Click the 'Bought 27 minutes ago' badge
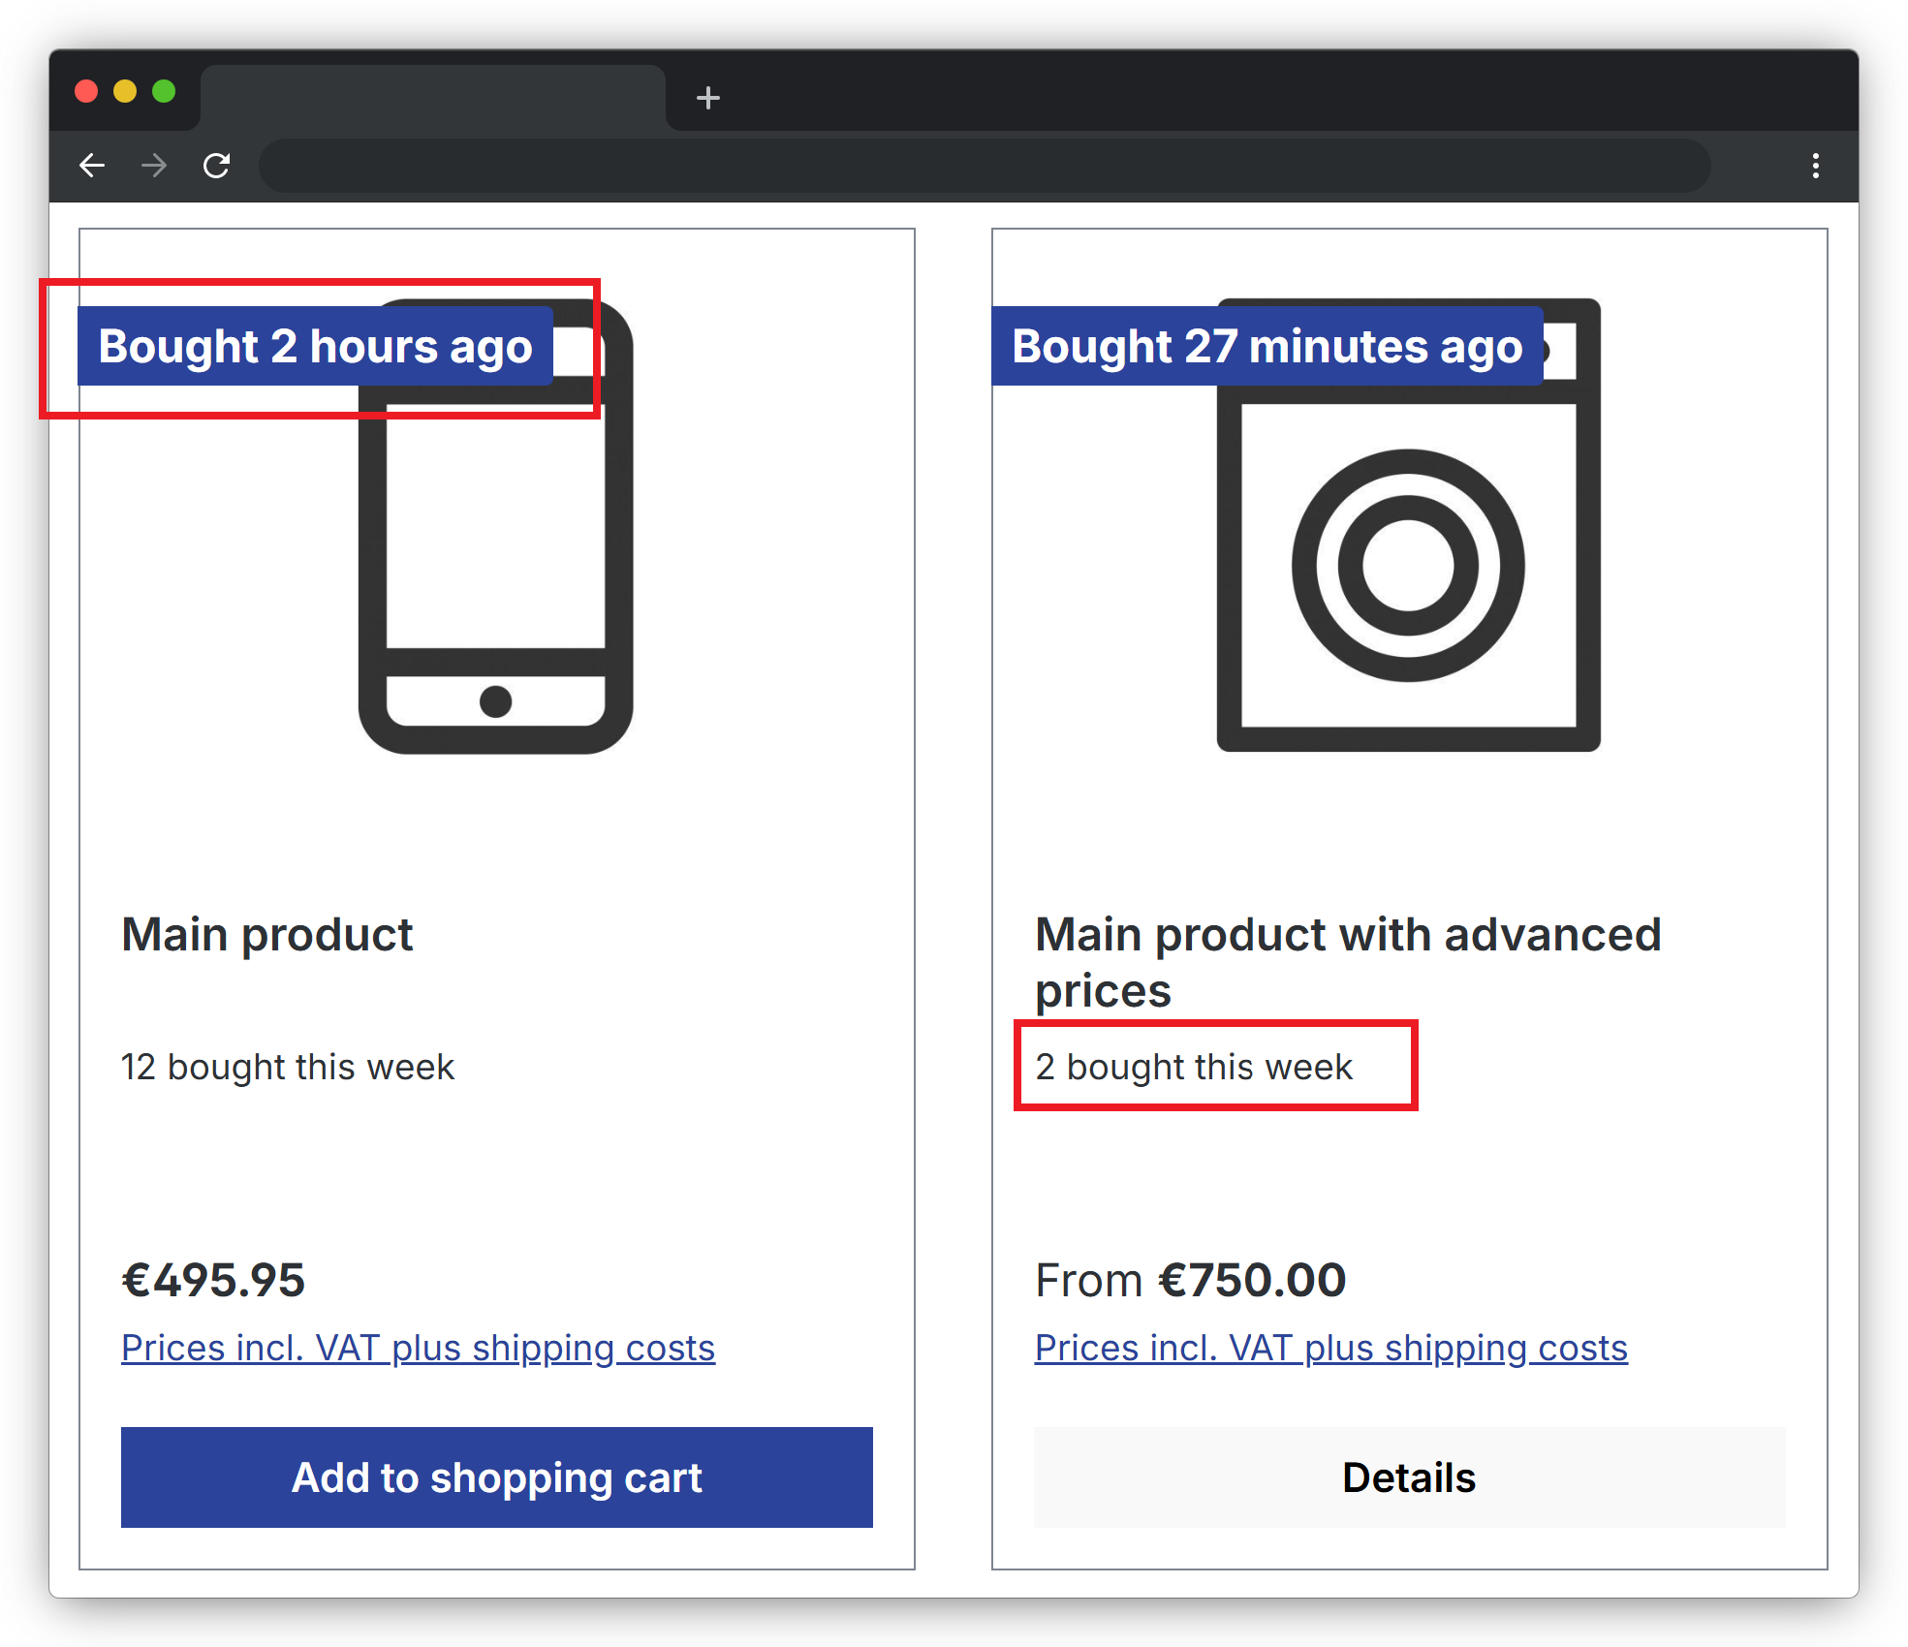1908x1647 pixels. coord(1267,346)
